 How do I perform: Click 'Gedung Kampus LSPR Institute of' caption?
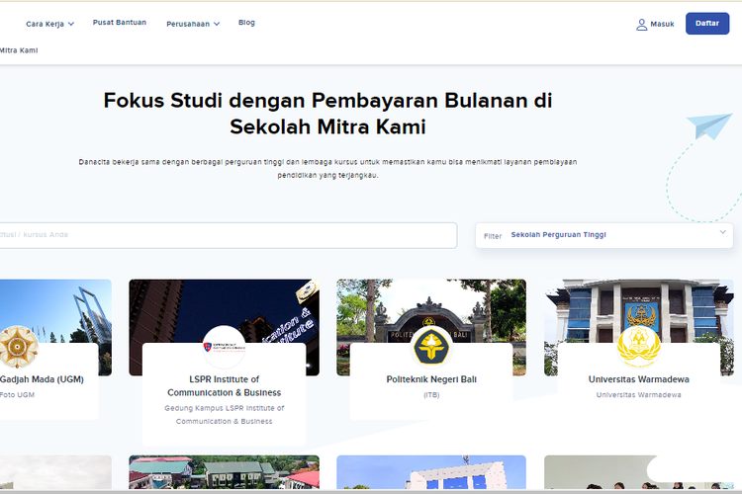(224, 408)
